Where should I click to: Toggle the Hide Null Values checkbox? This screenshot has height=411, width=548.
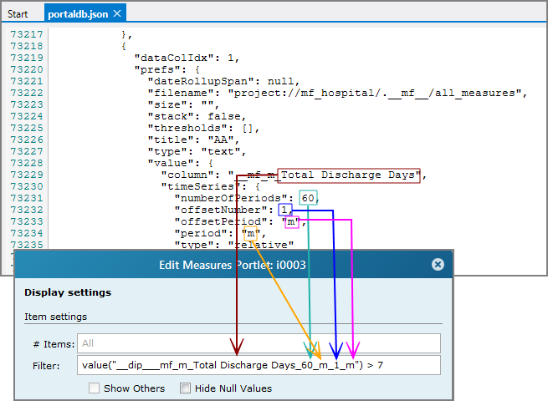[x=185, y=388]
